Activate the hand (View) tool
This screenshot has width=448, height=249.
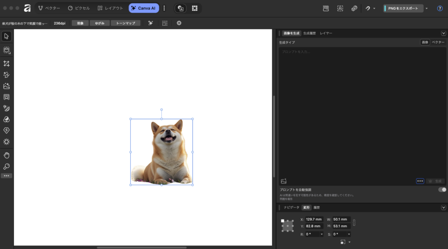coord(7,155)
